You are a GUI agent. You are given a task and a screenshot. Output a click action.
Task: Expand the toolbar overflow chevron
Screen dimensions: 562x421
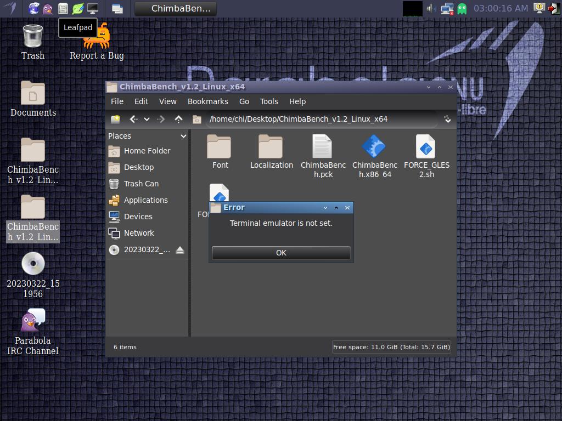(x=447, y=119)
